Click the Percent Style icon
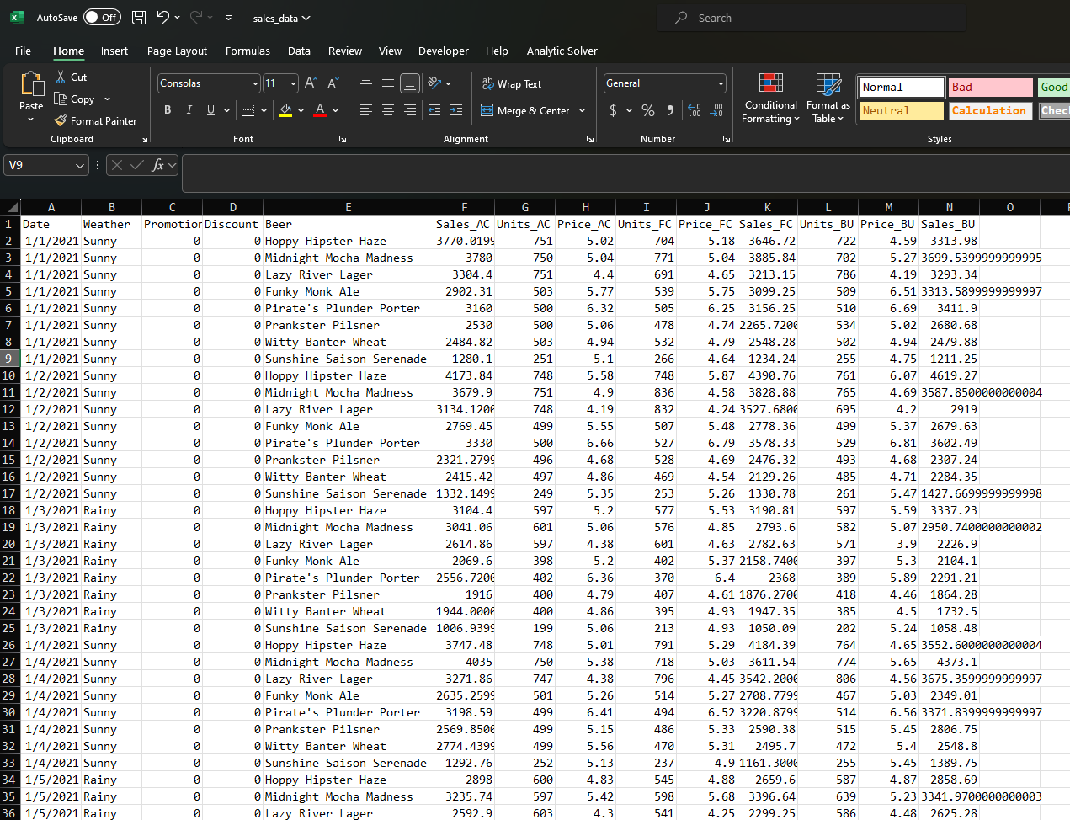Viewport: 1070px width, 820px height. (647, 110)
